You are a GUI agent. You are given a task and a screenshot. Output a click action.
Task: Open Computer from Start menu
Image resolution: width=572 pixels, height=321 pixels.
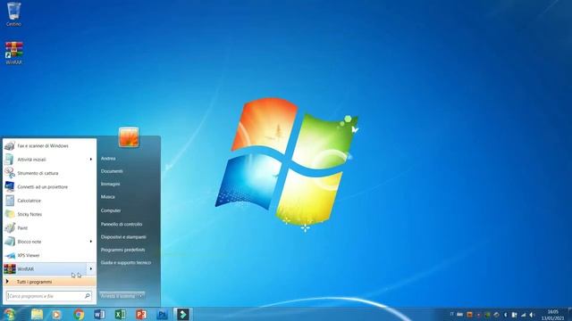coord(111,210)
